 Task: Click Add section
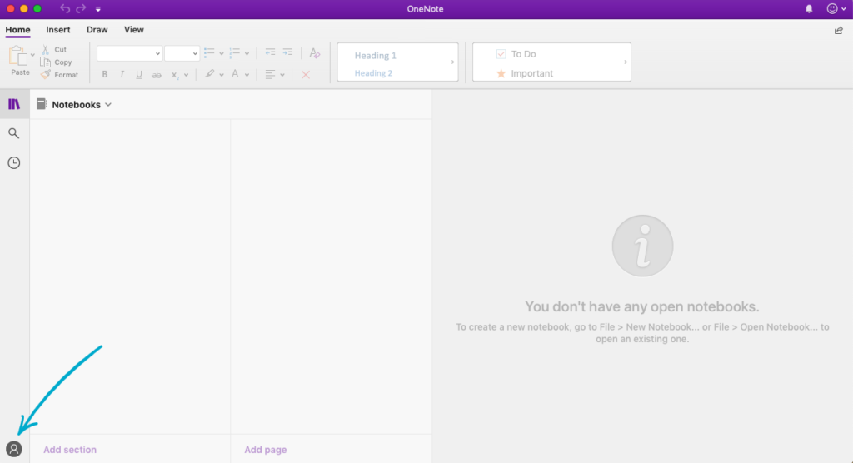tap(70, 450)
